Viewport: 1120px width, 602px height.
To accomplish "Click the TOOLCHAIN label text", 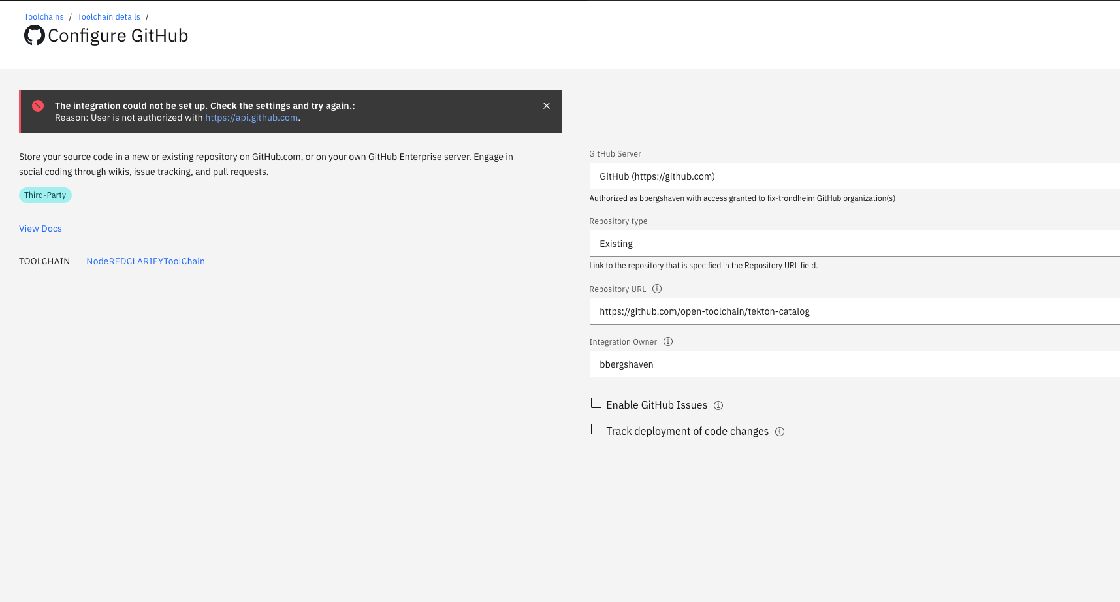I will click(x=44, y=261).
